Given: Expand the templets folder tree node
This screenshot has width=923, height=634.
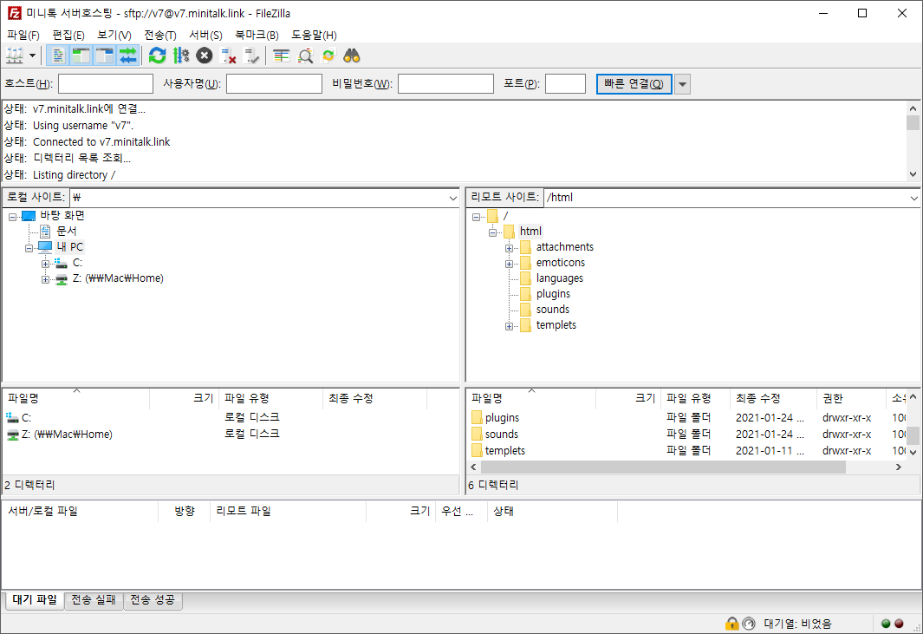Looking at the screenshot, I should (x=510, y=326).
